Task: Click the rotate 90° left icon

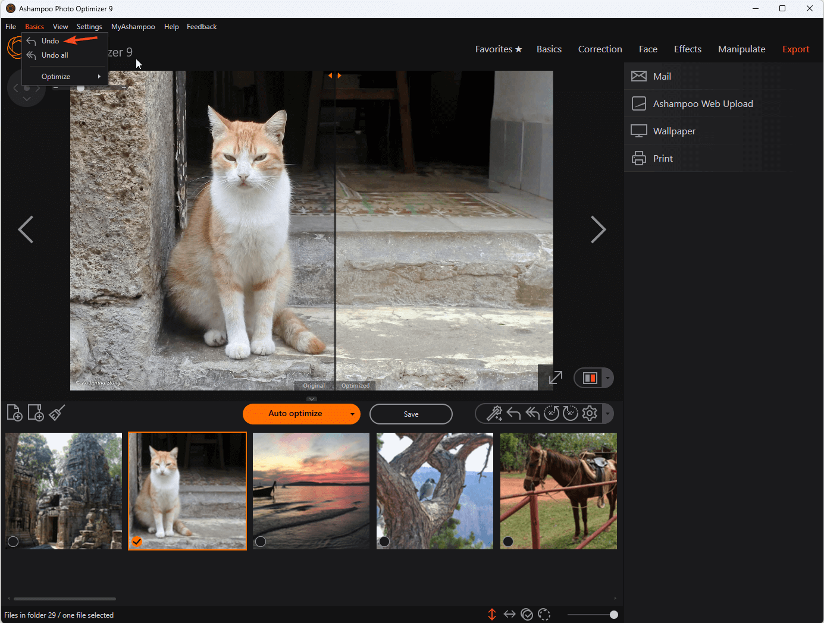Action: point(551,413)
